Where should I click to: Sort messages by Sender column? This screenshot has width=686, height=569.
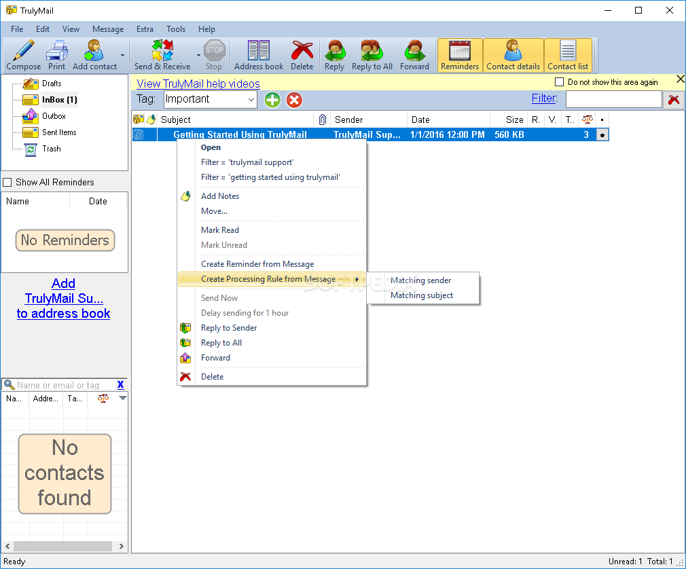point(368,120)
